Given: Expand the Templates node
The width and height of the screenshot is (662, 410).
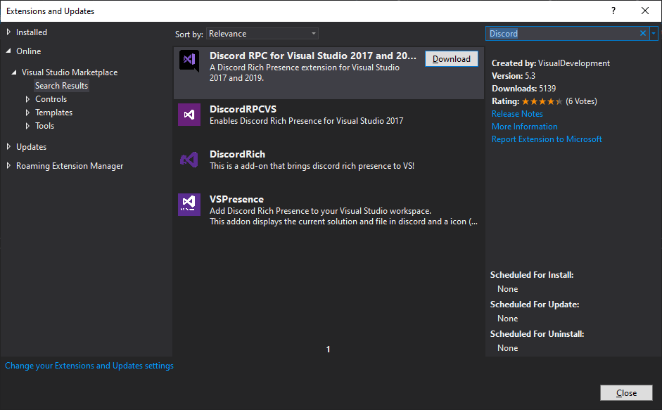Looking at the screenshot, I should pyautogui.click(x=27, y=113).
